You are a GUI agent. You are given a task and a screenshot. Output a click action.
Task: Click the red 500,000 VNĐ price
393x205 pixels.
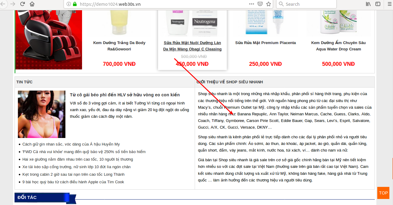click(339, 64)
